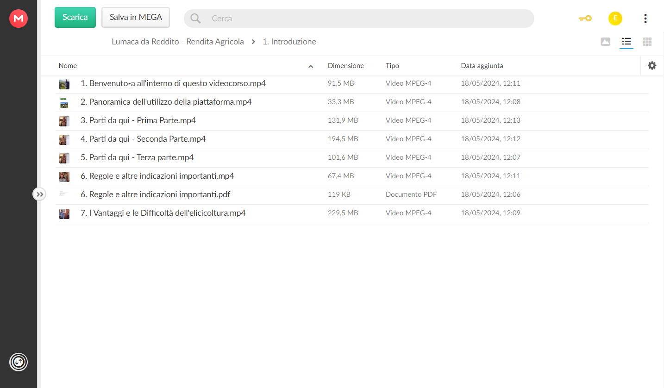Switch to grid thumbnail view icon
664x388 pixels.
[x=647, y=42]
